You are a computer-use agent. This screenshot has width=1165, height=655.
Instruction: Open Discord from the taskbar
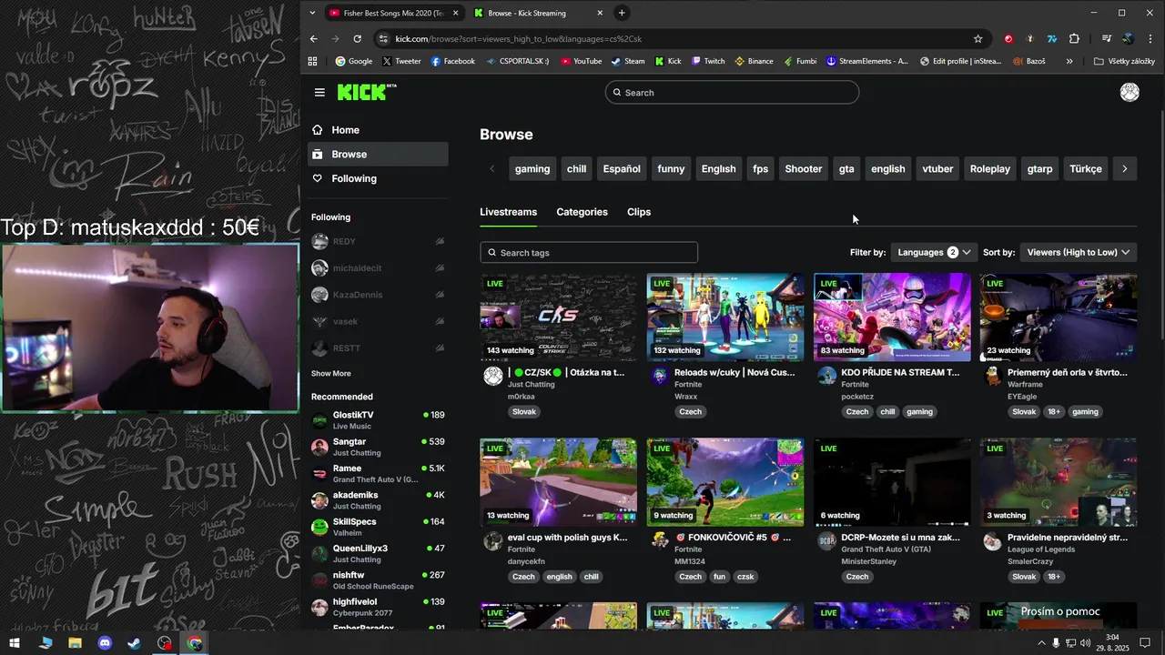coord(105,643)
